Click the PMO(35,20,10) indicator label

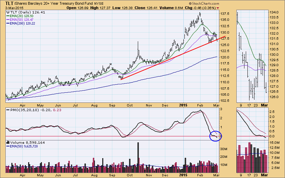click(x=24, y=110)
